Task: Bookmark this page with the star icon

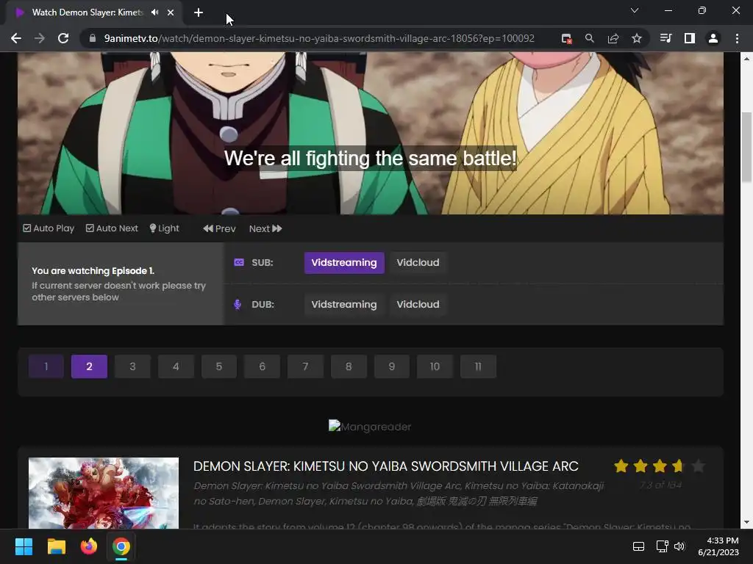Action: [637, 38]
